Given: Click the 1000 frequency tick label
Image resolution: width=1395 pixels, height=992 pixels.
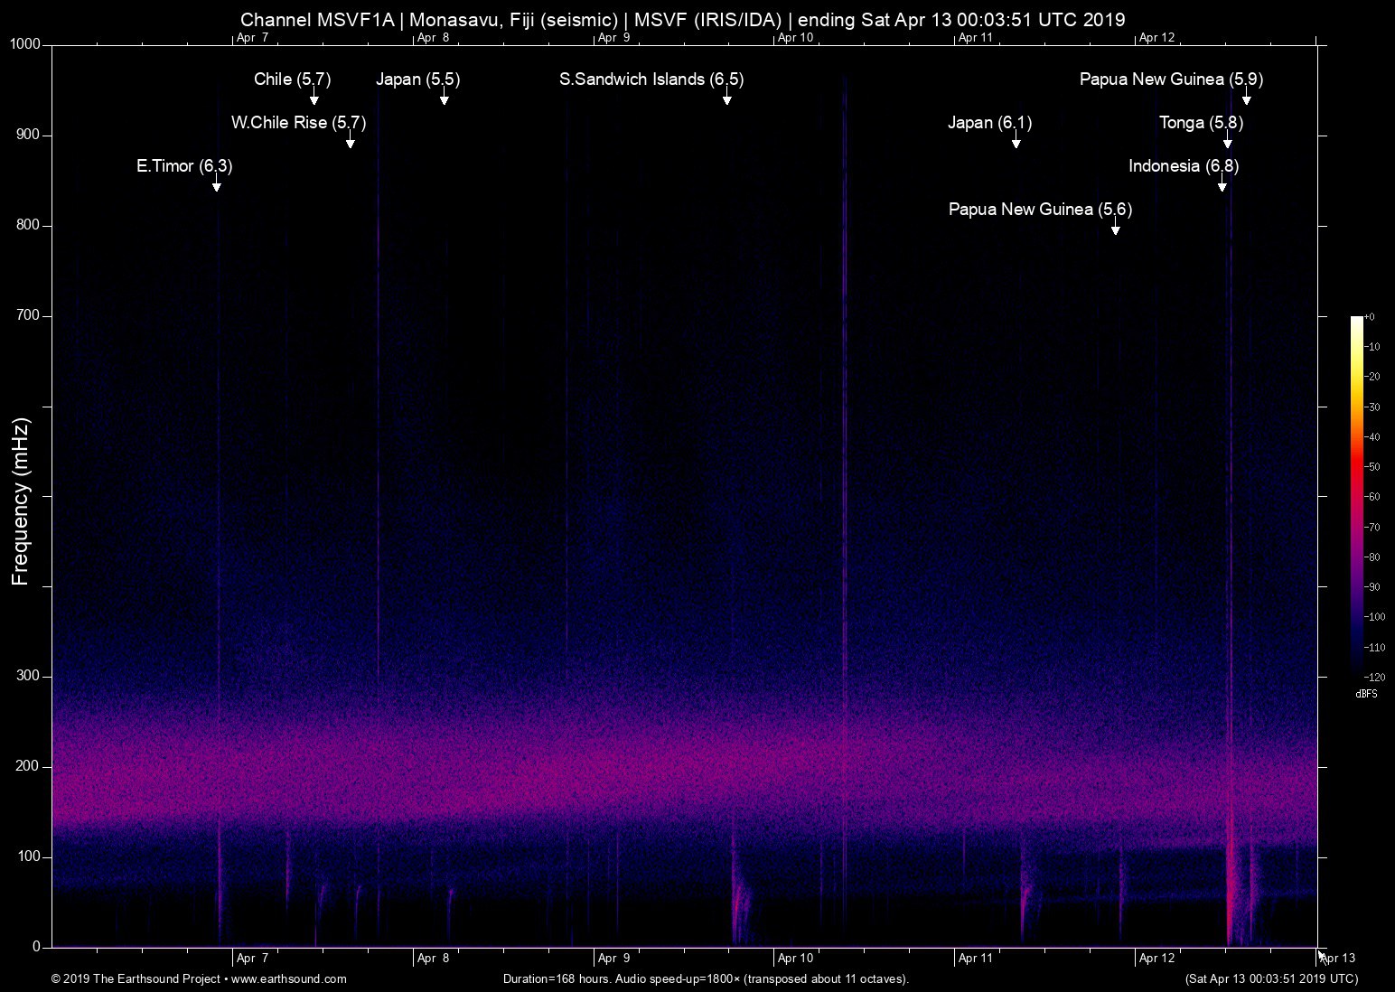Looking at the screenshot, I should coord(26,42).
